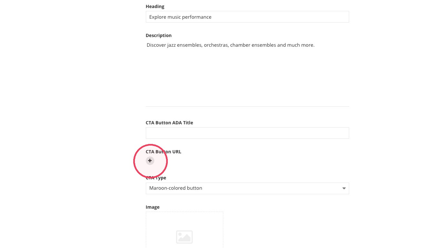Click into the CTA Button ADA Title field

[247, 133]
